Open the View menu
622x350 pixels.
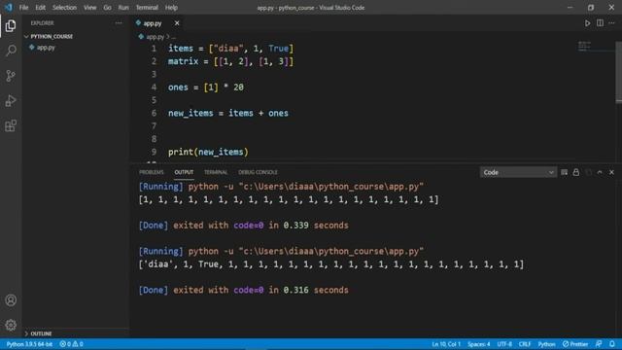[x=89, y=8]
